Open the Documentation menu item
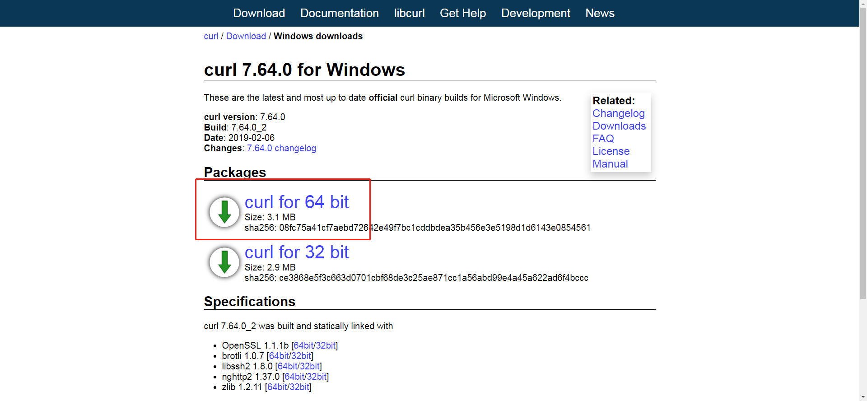 [x=339, y=13]
